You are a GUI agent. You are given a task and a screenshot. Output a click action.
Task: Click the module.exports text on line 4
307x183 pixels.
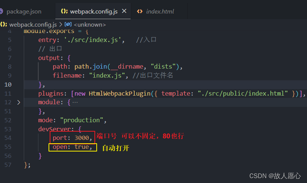(49, 31)
